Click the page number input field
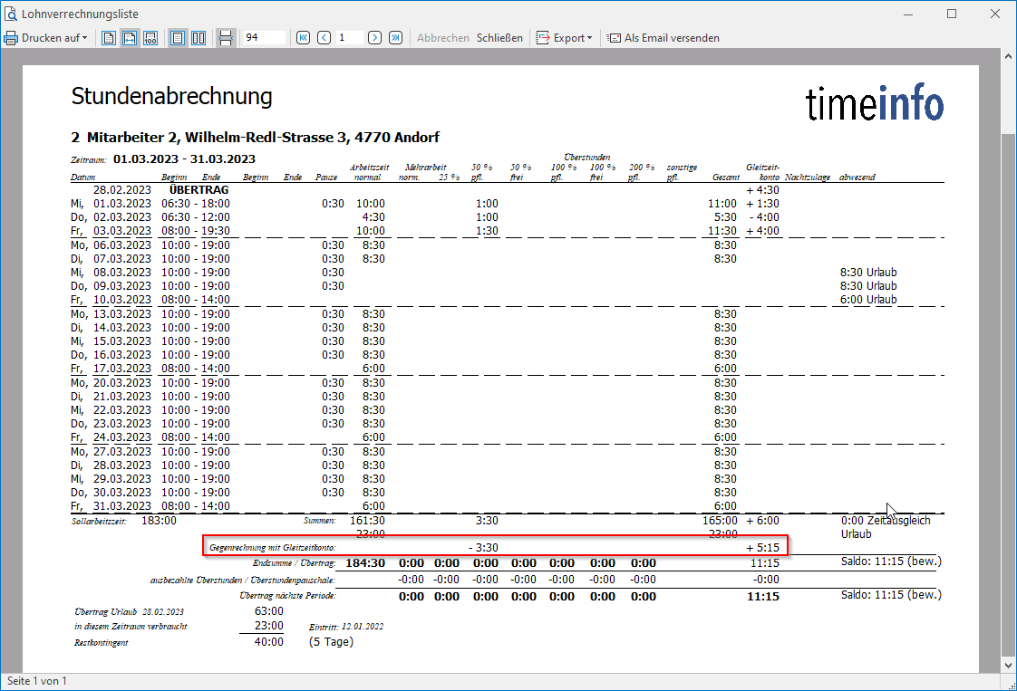1017x691 pixels. [349, 38]
